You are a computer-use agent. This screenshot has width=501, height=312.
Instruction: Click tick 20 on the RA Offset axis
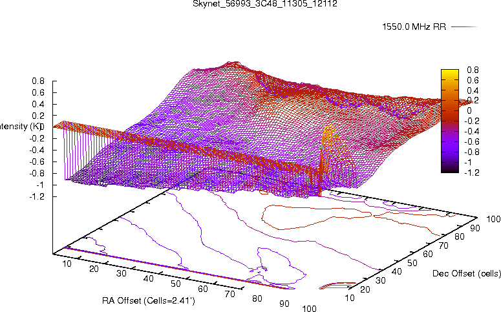94,269
